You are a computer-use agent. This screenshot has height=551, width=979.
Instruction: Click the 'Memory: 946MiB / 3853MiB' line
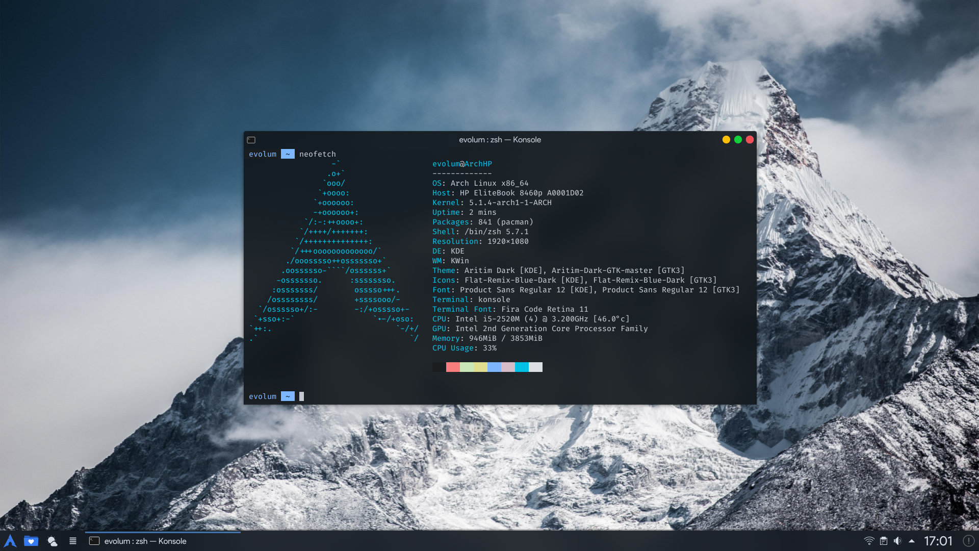[487, 338]
